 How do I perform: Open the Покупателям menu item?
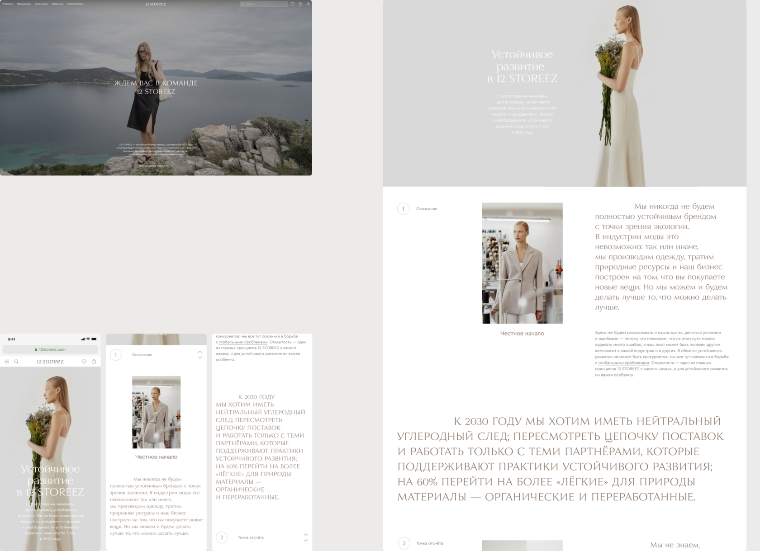click(x=76, y=4)
